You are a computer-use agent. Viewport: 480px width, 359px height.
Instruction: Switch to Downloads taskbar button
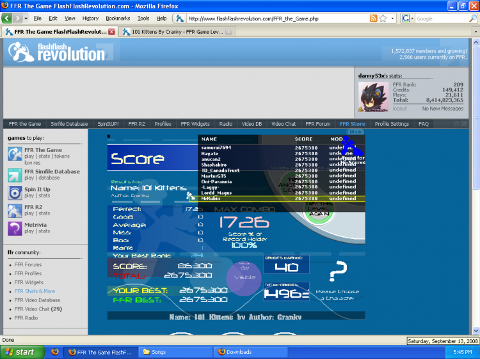pos(250,352)
